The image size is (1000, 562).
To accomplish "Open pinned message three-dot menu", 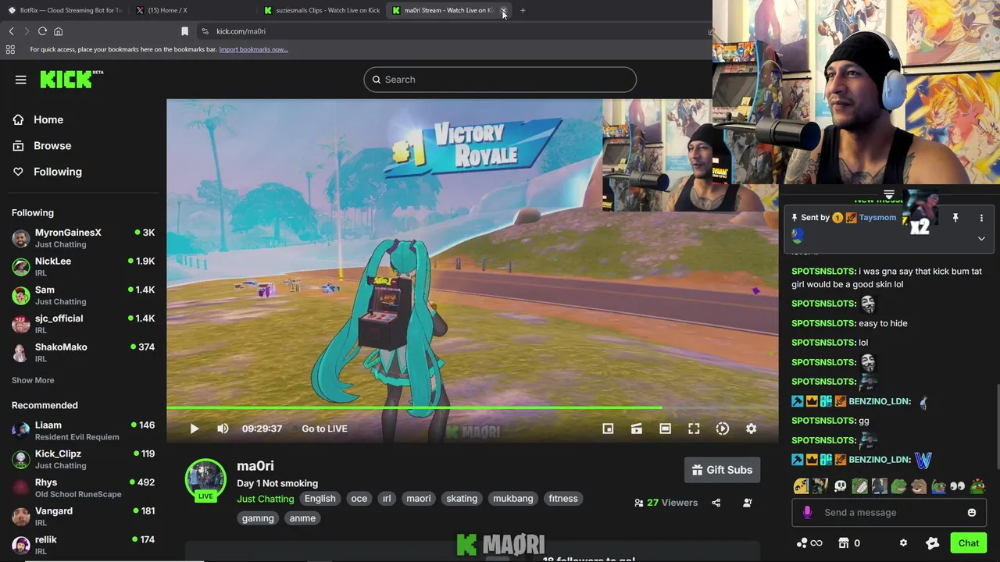I will 981,219.
